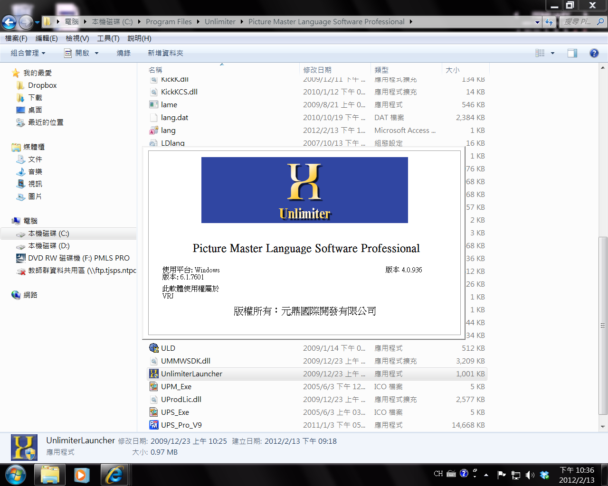The height and width of the screenshot is (486, 608).
Task: Select the UPM_Exe icon file
Action: click(317, 387)
